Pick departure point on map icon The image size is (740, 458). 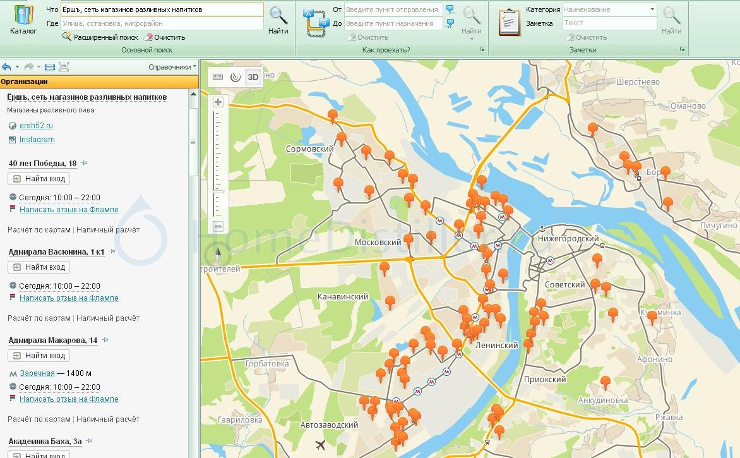[x=450, y=9]
